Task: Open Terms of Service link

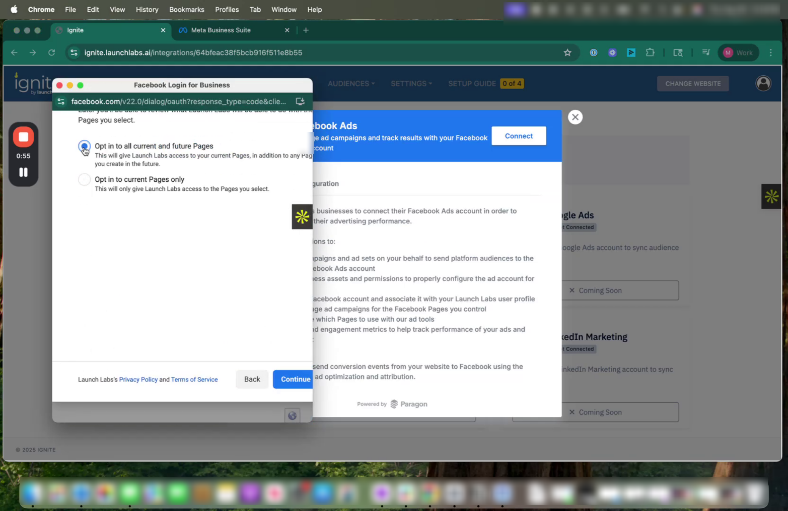Action: 194,379
